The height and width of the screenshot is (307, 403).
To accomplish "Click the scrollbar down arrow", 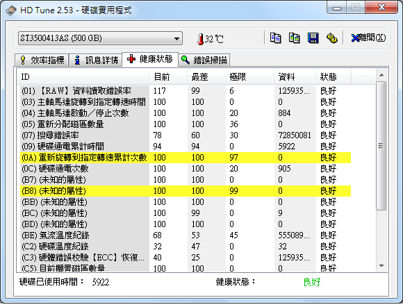I will coord(381,266).
